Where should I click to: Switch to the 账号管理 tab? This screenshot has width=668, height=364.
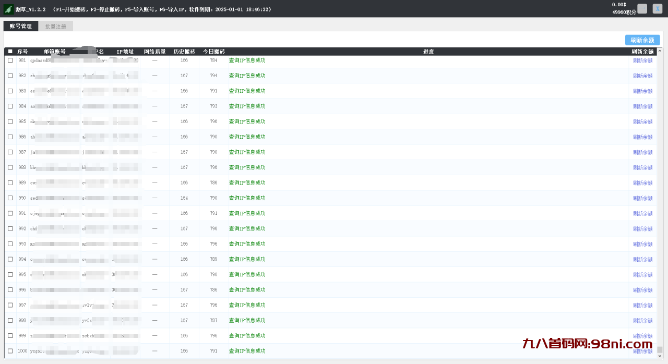click(21, 26)
